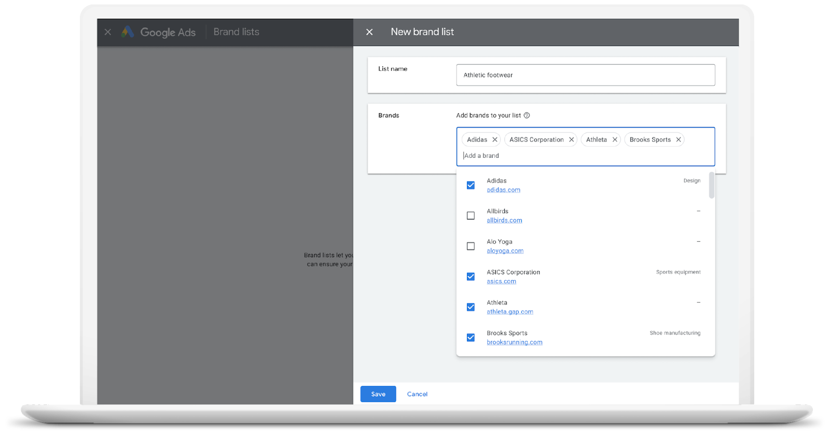
Task: Open the asics.com link
Action: click(501, 282)
